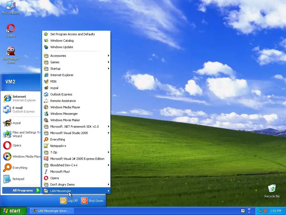Click the All Programs button
Screen dimensions: 286x215
pyautogui.click(x=21, y=190)
